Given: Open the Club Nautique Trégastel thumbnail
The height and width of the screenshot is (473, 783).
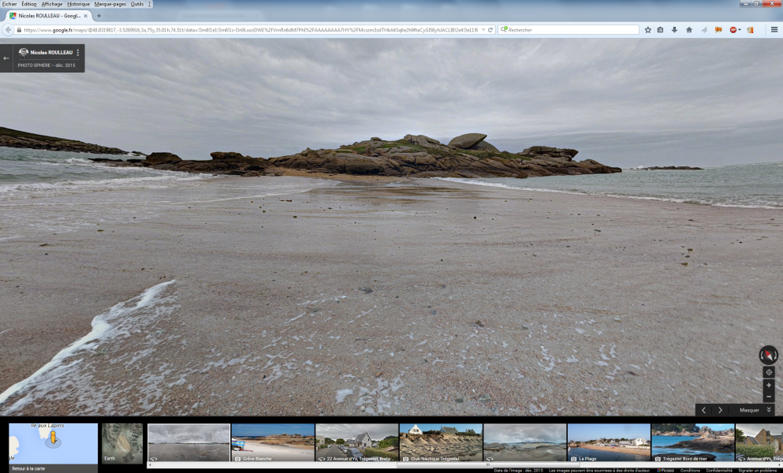Looking at the screenshot, I should 441,443.
